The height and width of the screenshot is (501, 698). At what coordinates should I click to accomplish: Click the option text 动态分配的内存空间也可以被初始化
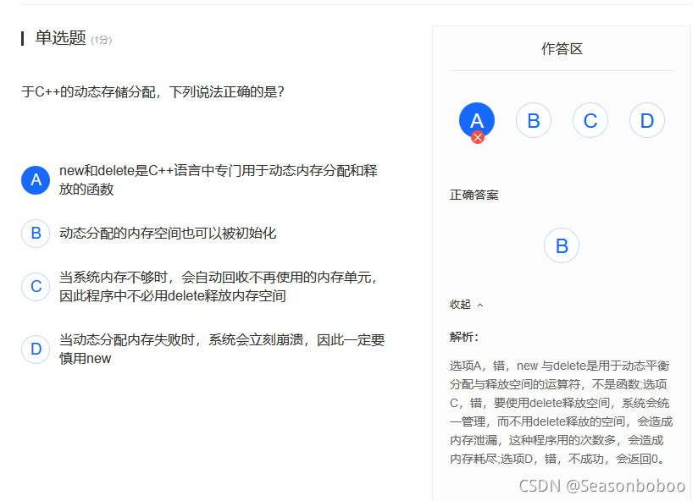(168, 234)
